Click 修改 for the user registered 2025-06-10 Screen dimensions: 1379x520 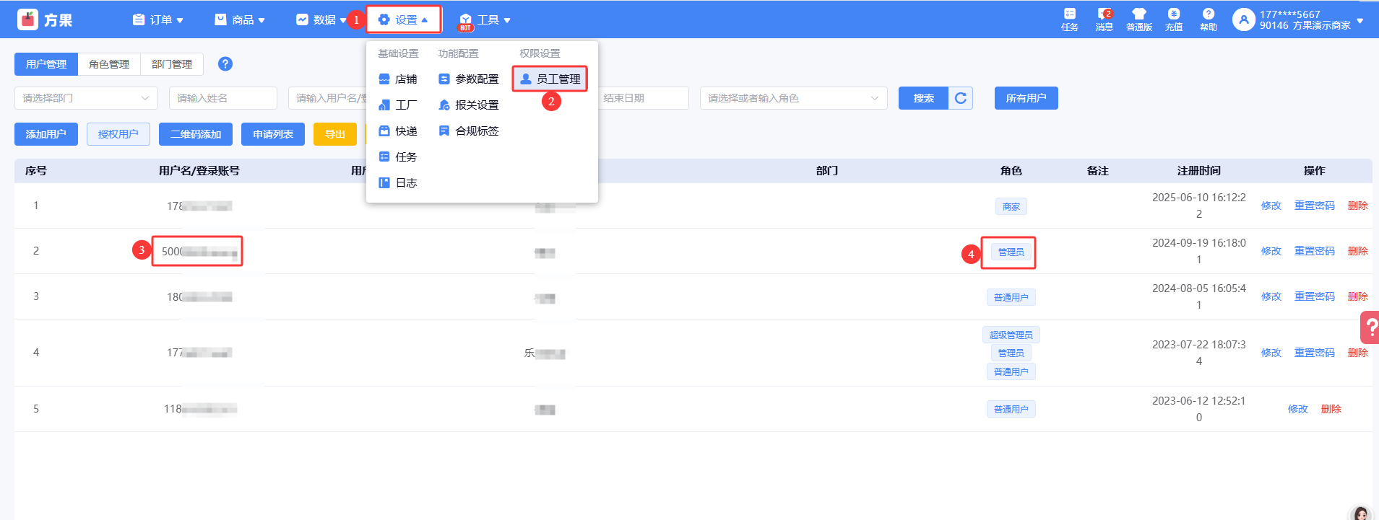pyautogui.click(x=1271, y=206)
